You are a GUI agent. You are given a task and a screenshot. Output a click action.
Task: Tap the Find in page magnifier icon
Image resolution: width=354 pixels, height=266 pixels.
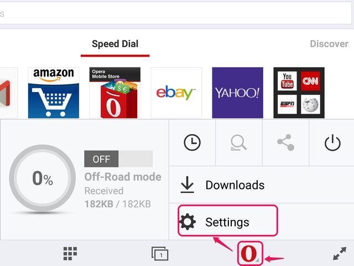[x=238, y=142]
